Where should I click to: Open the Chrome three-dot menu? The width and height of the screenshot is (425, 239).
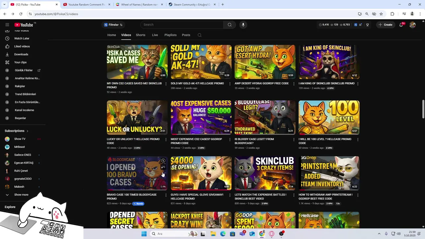pyautogui.click(x=420, y=14)
